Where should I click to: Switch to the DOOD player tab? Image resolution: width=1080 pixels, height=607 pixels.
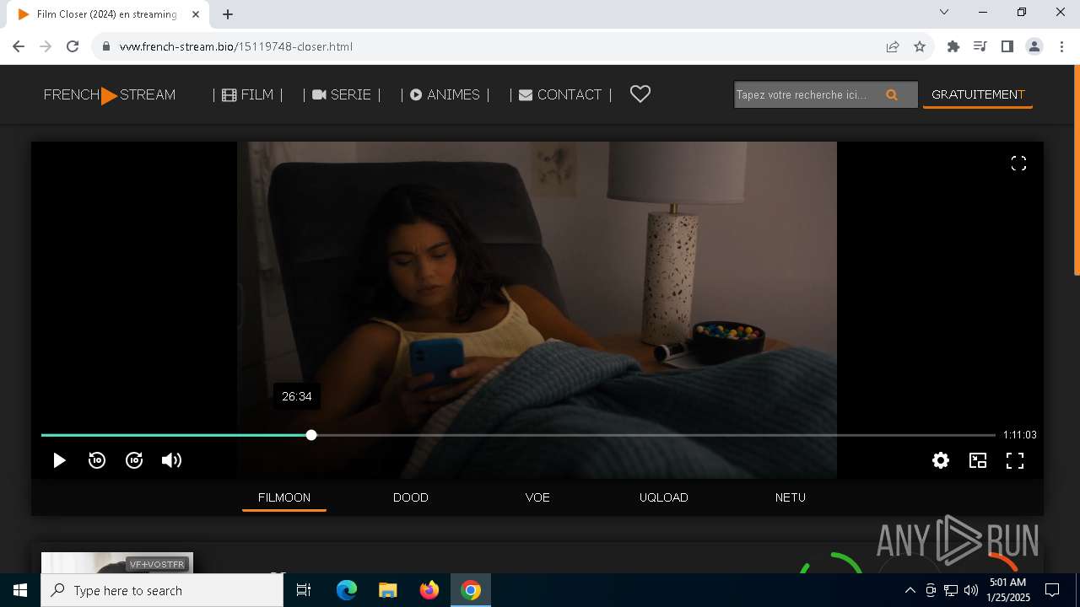pyautogui.click(x=411, y=497)
